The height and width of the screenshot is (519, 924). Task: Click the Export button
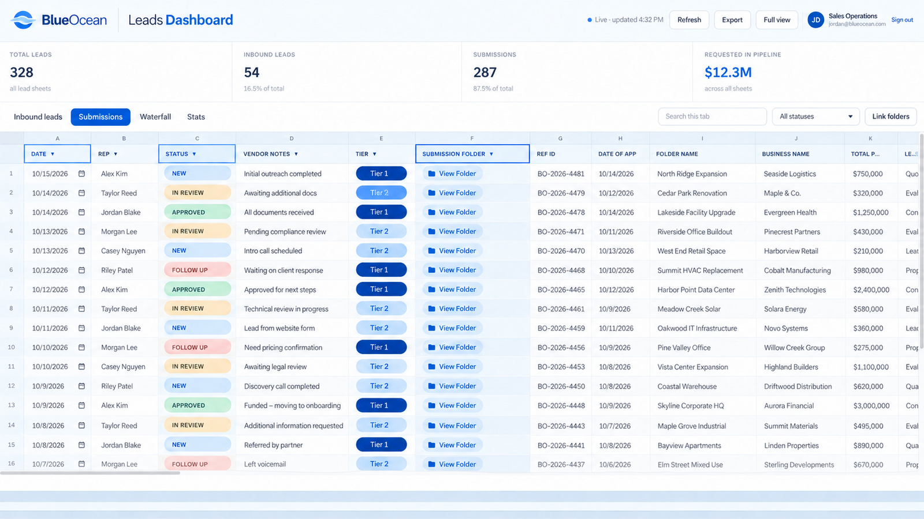point(732,20)
